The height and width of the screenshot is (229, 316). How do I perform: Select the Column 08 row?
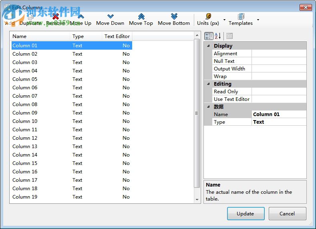tap(72, 104)
